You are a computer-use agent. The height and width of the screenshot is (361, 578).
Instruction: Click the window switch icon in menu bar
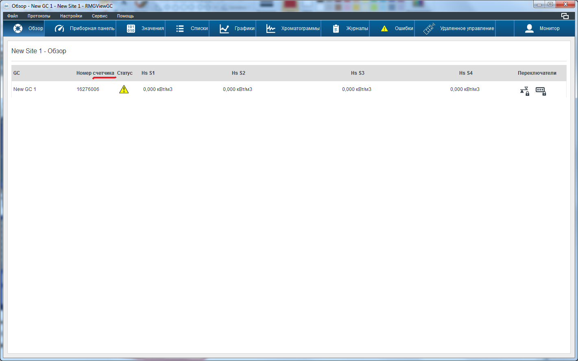[x=565, y=16]
